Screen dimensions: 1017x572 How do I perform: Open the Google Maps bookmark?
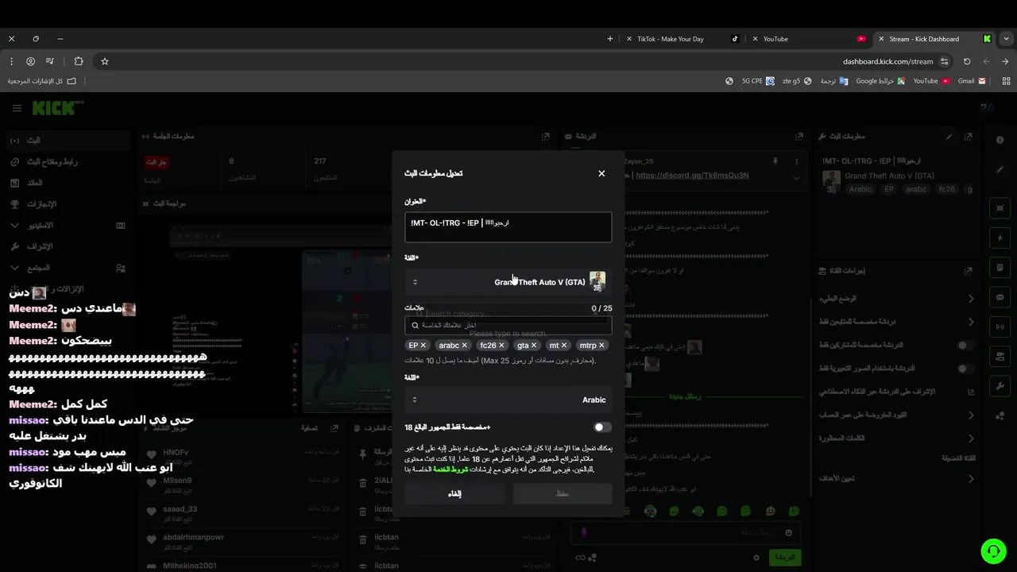coord(880,81)
